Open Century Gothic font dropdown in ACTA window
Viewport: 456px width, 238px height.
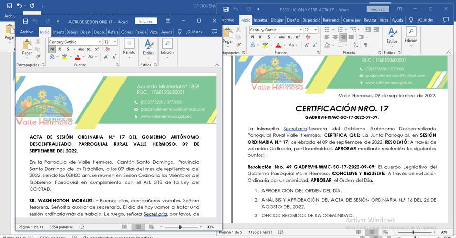coord(98,42)
